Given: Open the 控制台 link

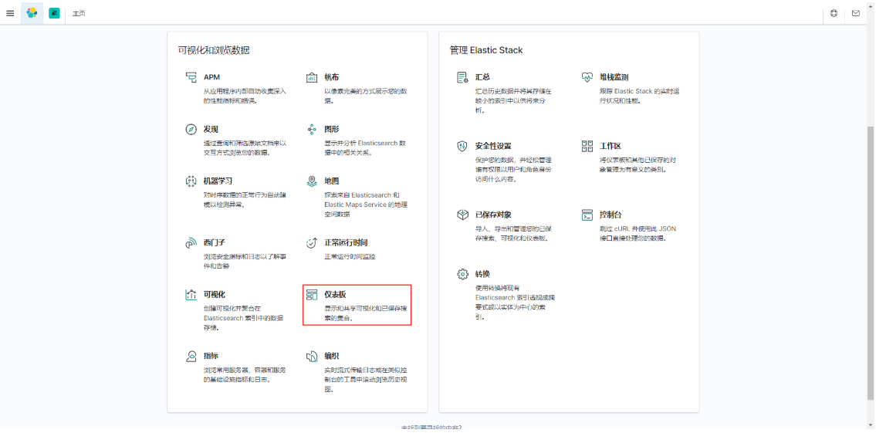Looking at the screenshot, I should pos(610,215).
